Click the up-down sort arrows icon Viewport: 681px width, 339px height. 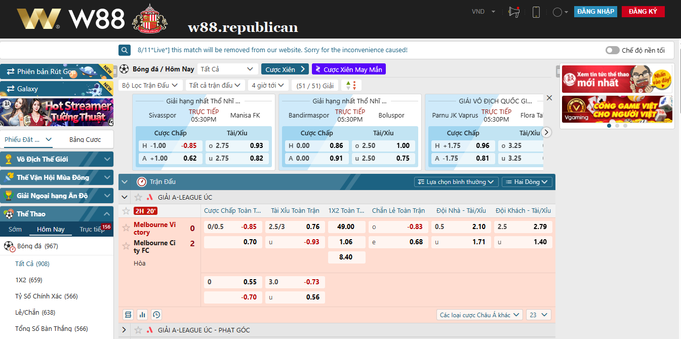coord(351,85)
